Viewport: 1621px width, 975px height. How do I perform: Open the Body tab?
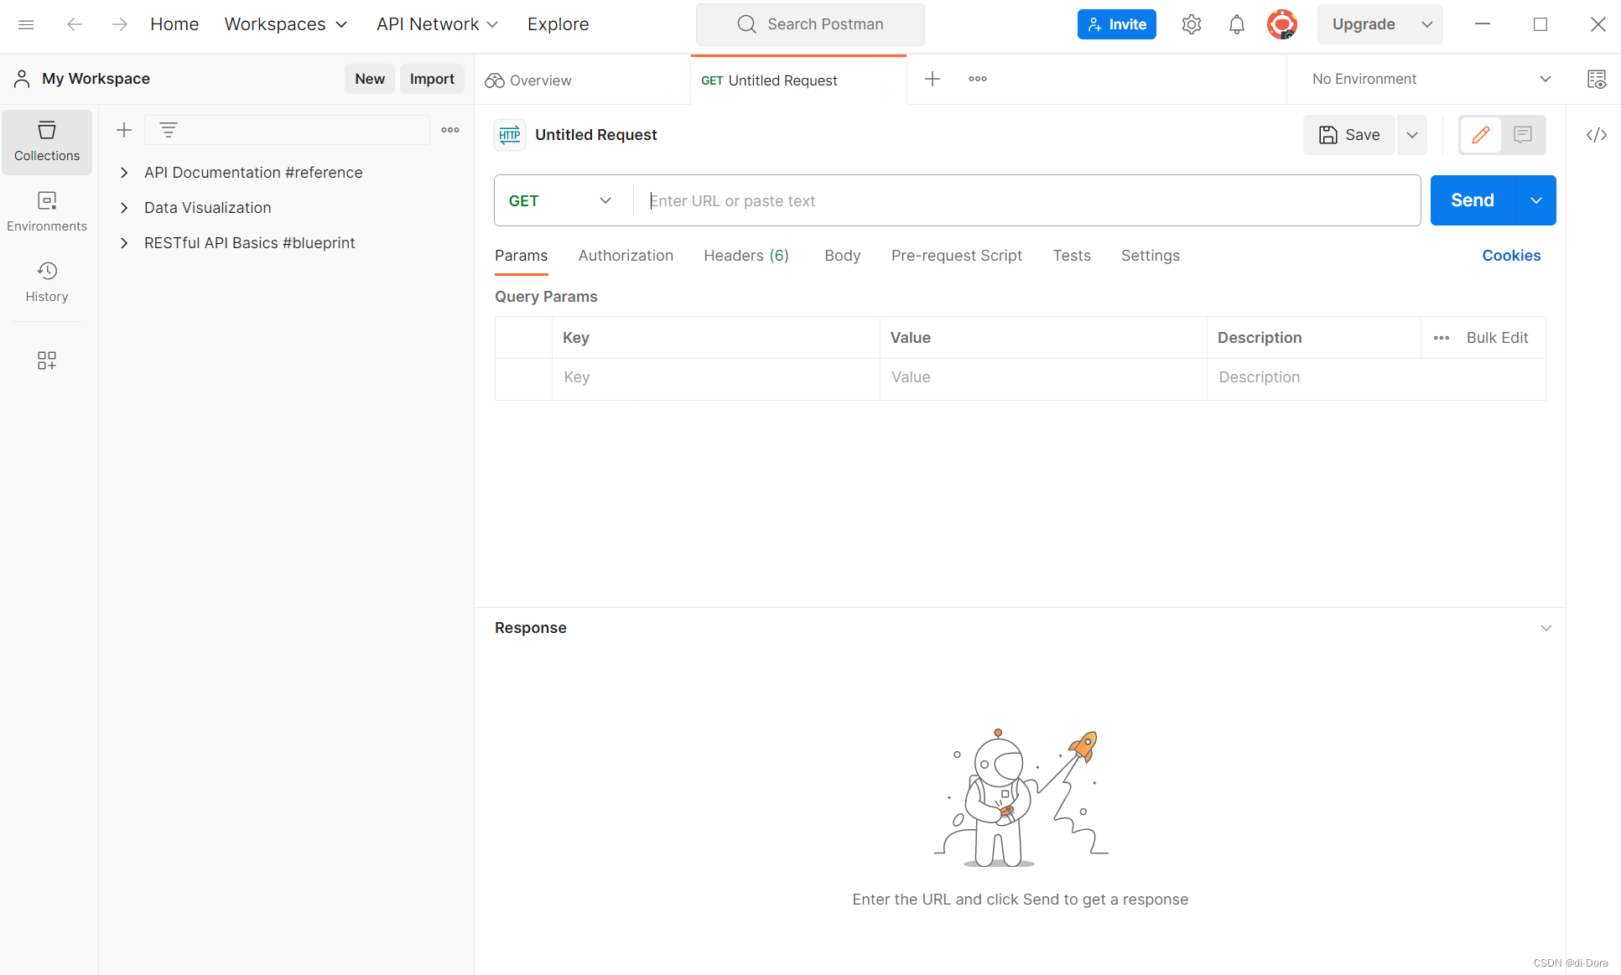(842, 256)
